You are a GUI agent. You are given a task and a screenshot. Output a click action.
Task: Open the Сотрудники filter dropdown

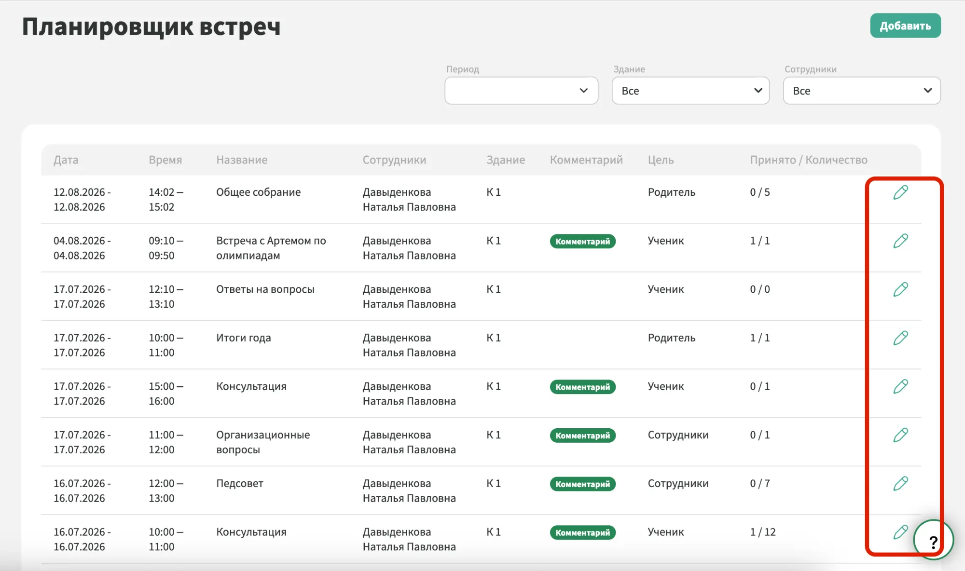pyautogui.click(x=862, y=91)
